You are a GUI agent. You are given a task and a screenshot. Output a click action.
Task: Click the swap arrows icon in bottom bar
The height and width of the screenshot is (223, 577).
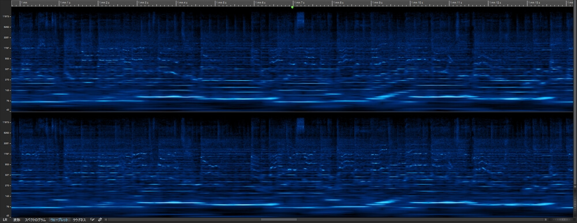coord(100,220)
